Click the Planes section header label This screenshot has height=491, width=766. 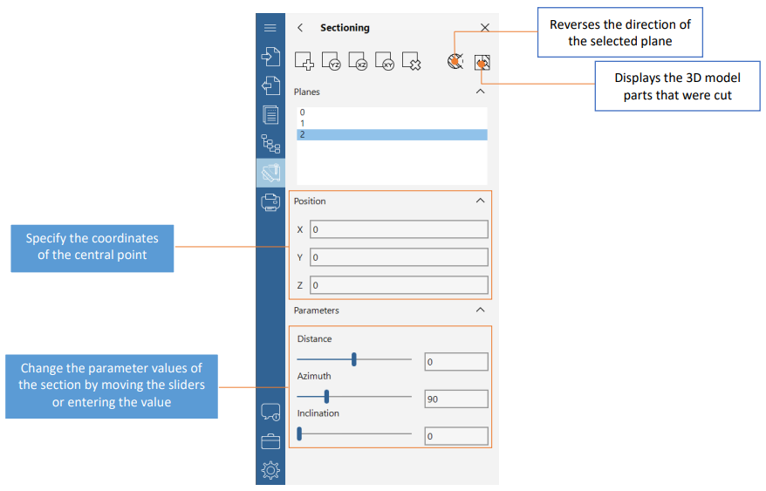point(307,92)
